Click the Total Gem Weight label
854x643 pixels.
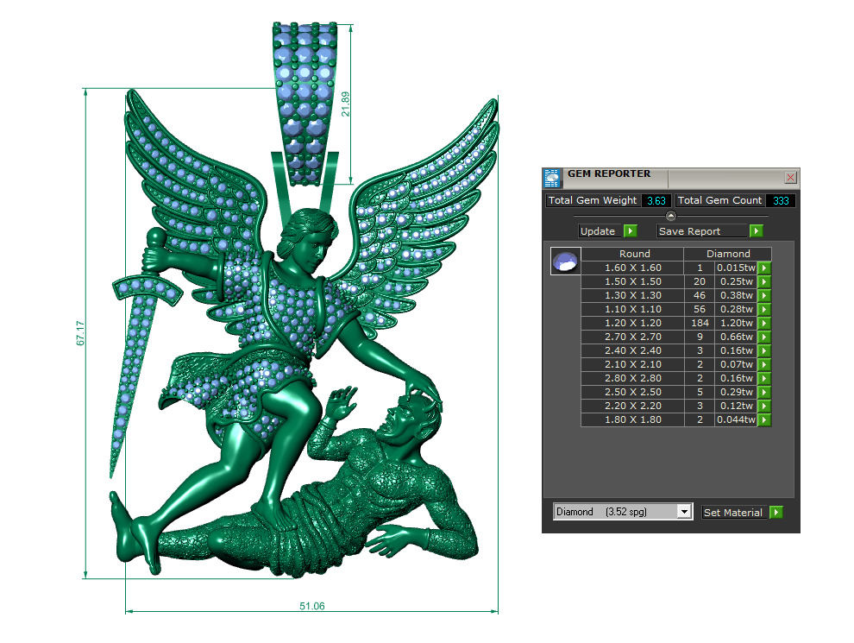(x=593, y=200)
